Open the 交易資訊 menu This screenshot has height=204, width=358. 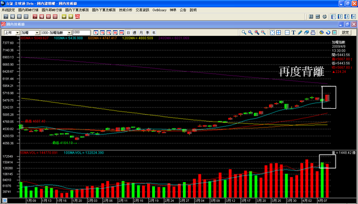(142, 10)
